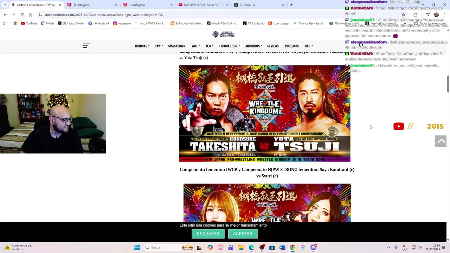Expand the NOTICIAS menu
Viewport: 450px width, 253px height.
pos(142,46)
